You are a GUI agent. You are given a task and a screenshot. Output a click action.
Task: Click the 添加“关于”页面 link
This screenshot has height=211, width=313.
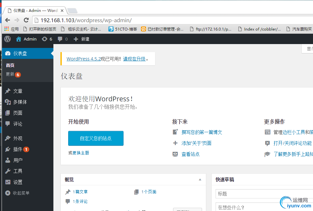(197, 143)
